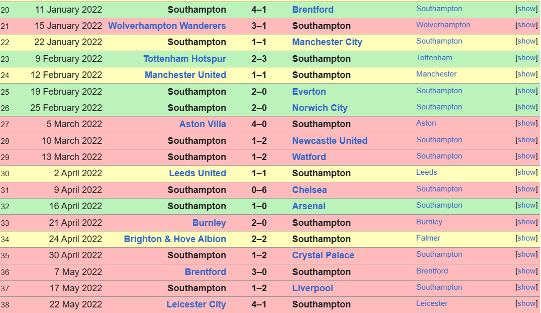The image size is (541, 313).
Task: Open the Everton team link
Action: click(x=309, y=92)
